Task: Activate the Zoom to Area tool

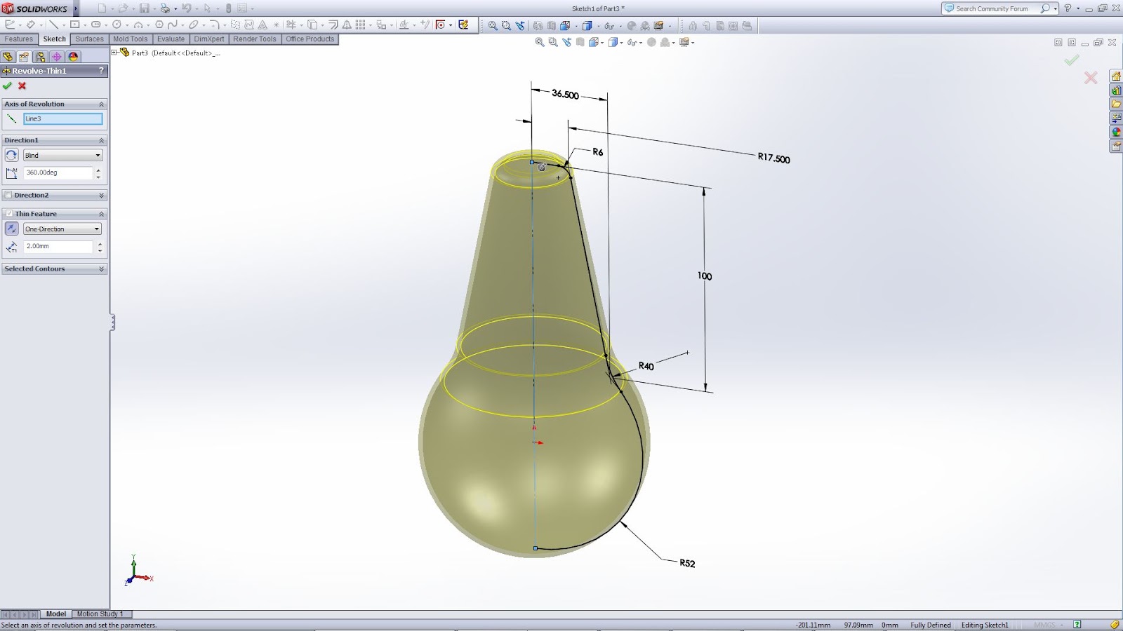Action: pos(506,25)
